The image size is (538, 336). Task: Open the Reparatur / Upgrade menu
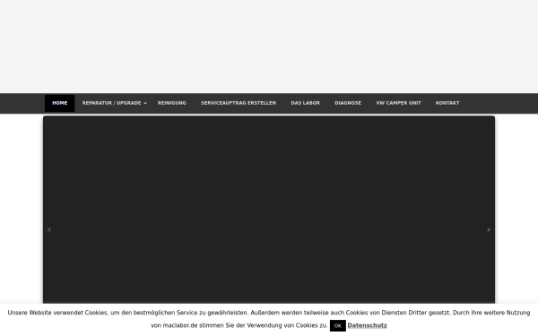(x=112, y=103)
